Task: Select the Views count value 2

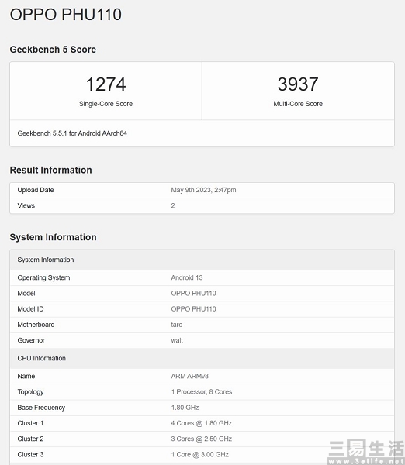Action: click(173, 206)
